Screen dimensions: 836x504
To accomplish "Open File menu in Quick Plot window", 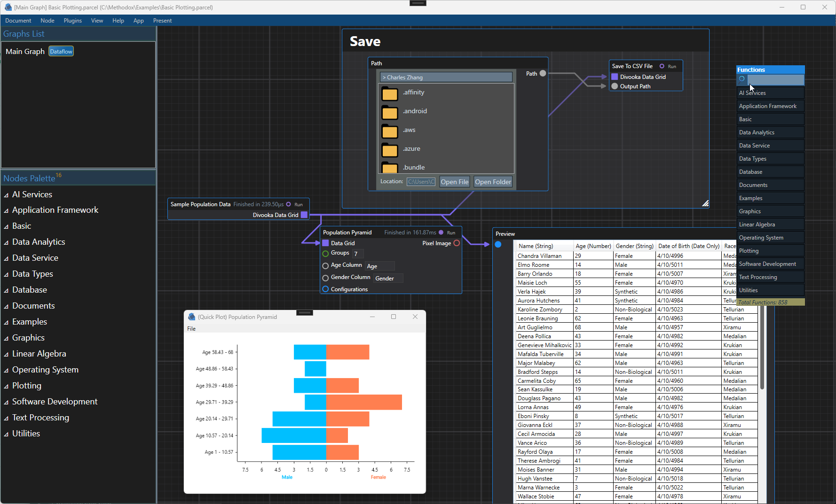I will 191,329.
